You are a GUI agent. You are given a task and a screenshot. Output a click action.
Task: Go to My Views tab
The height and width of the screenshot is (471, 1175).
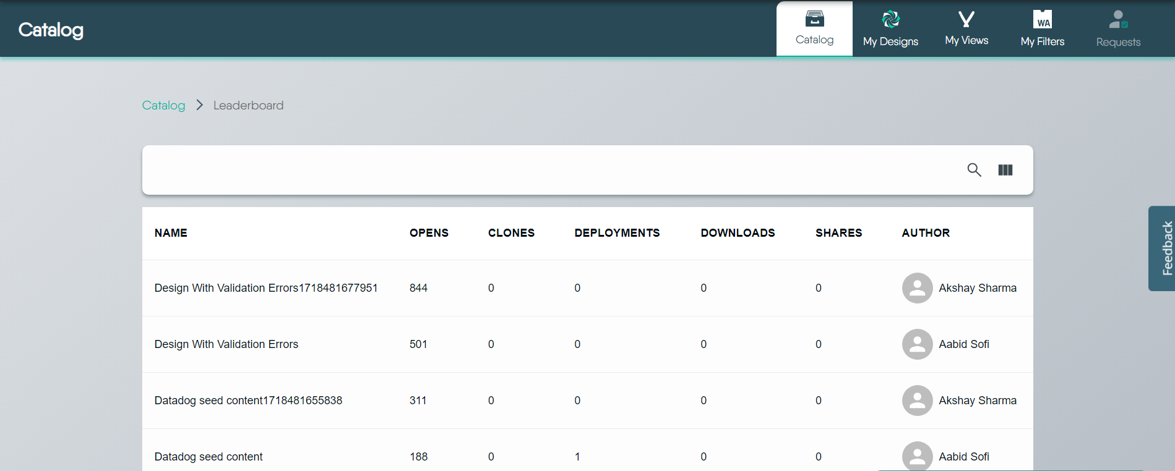click(966, 29)
